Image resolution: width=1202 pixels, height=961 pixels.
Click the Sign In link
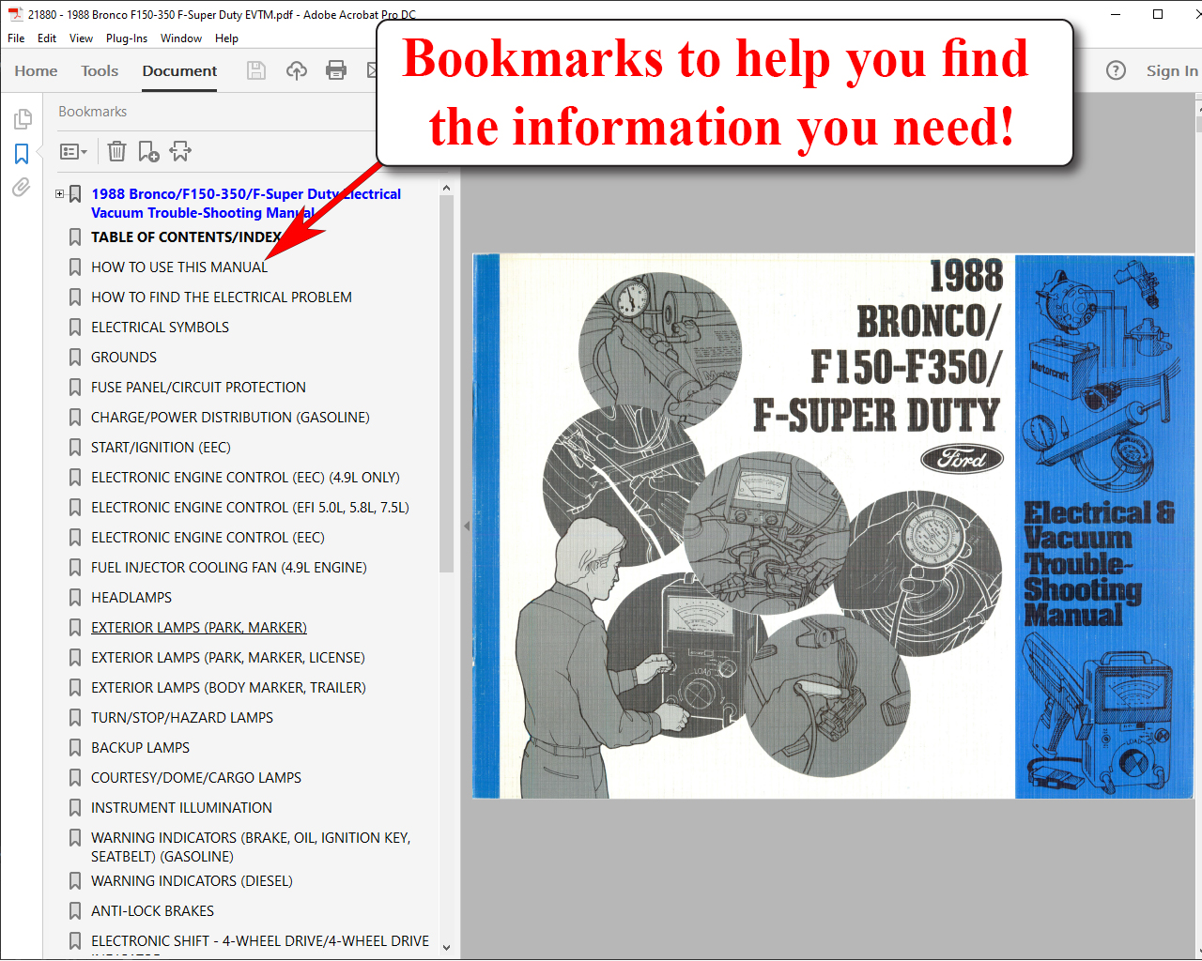click(x=1172, y=70)
